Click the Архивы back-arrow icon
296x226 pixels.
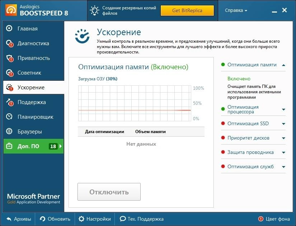pos(9,219)
